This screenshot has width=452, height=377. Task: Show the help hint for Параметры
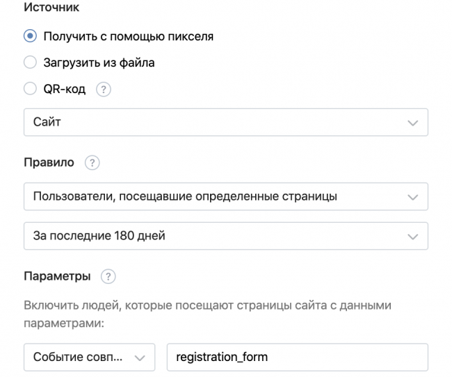click(108, 276)
